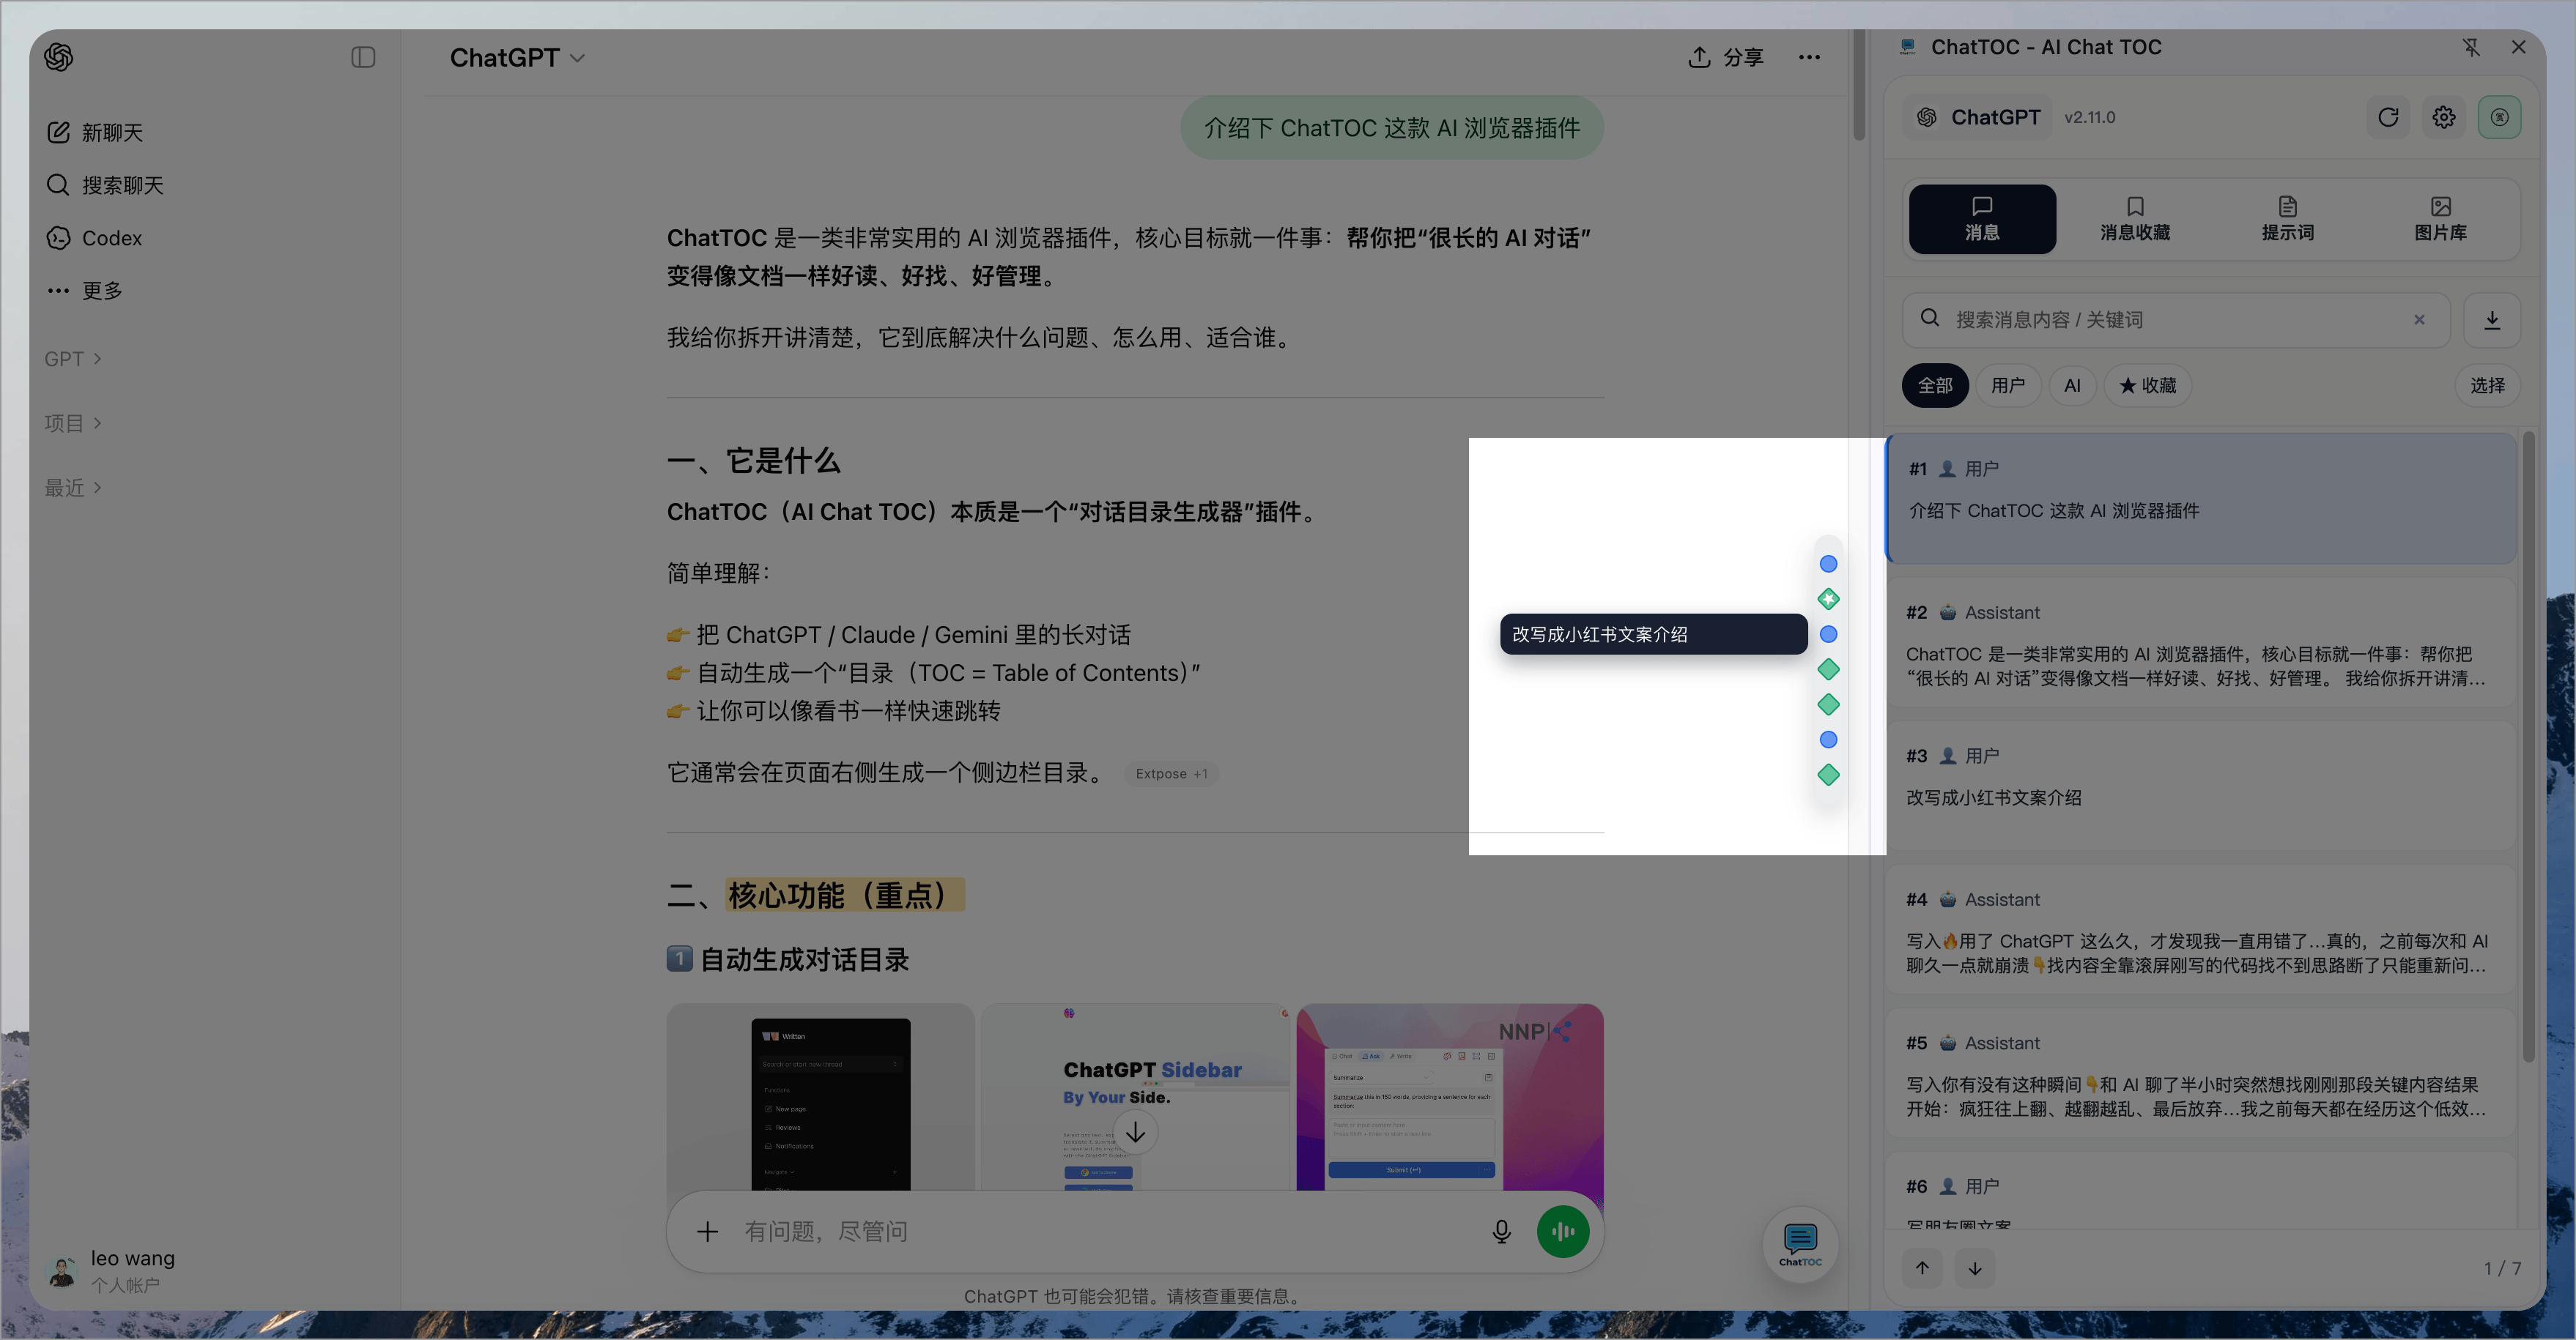Start a new chat via 新聊天
Viewport: 2576px width, 1340px height.
click(x=95, y=132)
